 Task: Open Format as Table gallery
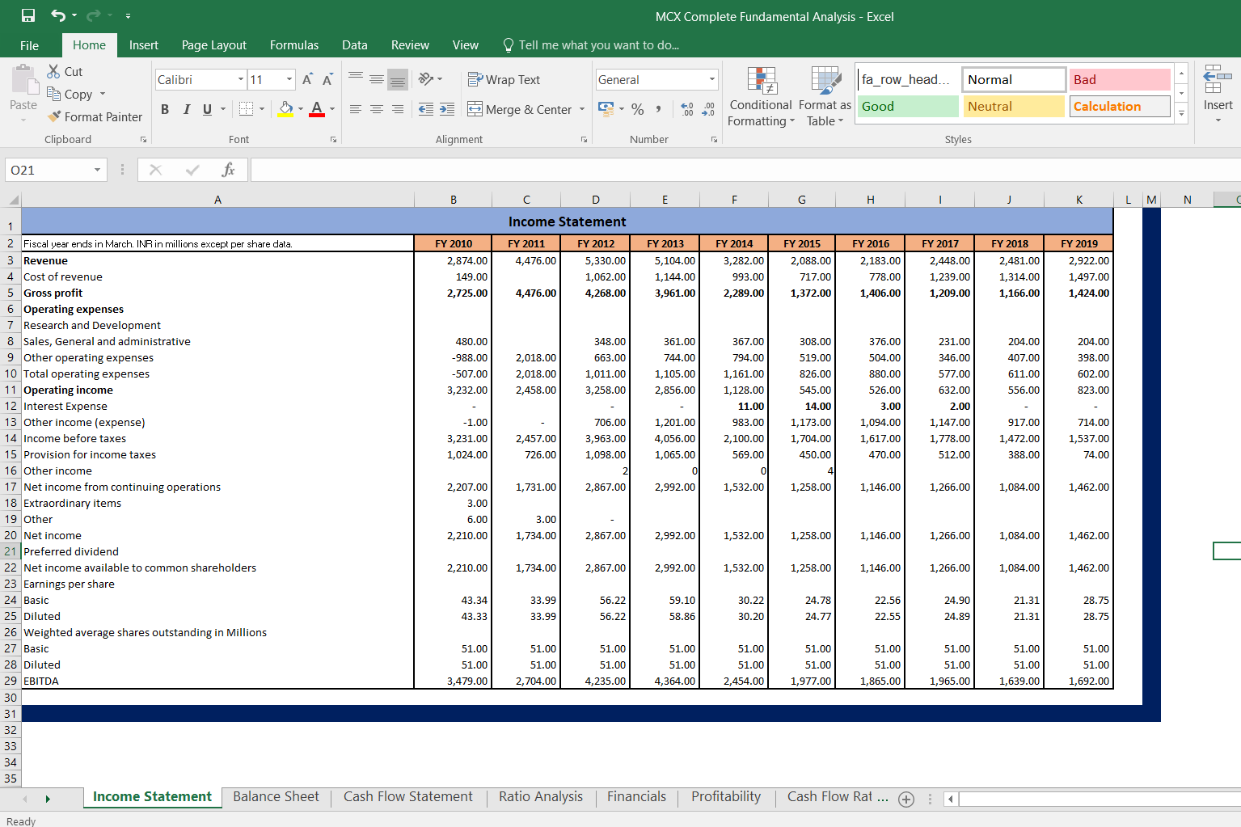(825, 96)
